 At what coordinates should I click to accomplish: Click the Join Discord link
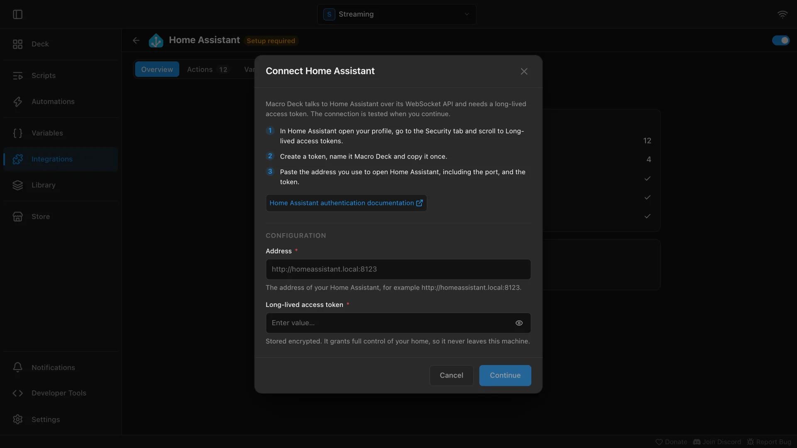[x=717, y=442]
